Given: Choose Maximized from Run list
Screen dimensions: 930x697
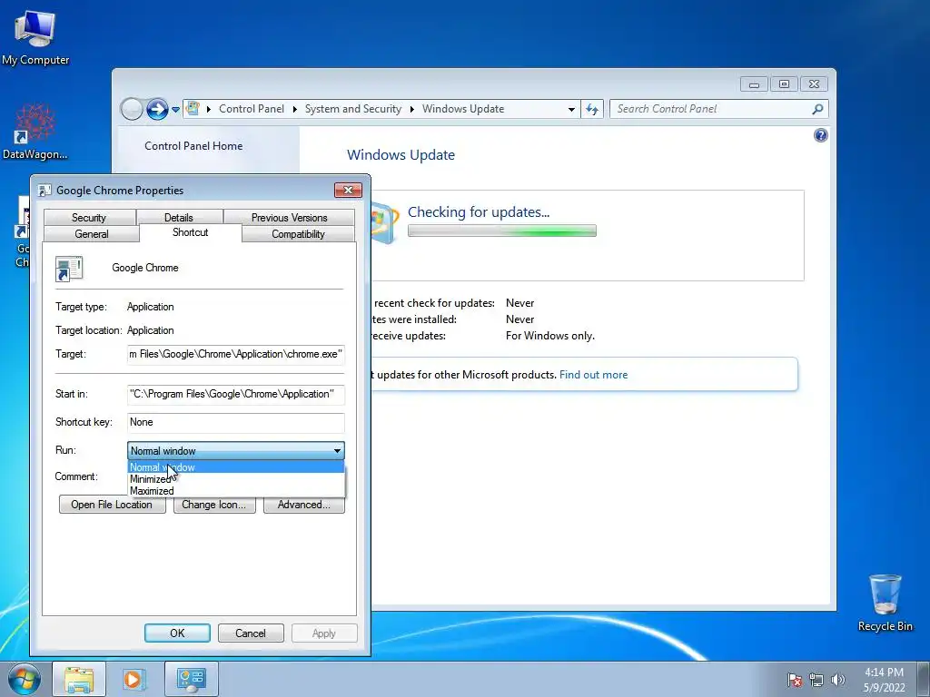Looking at the screenshot, I should 236,491.
